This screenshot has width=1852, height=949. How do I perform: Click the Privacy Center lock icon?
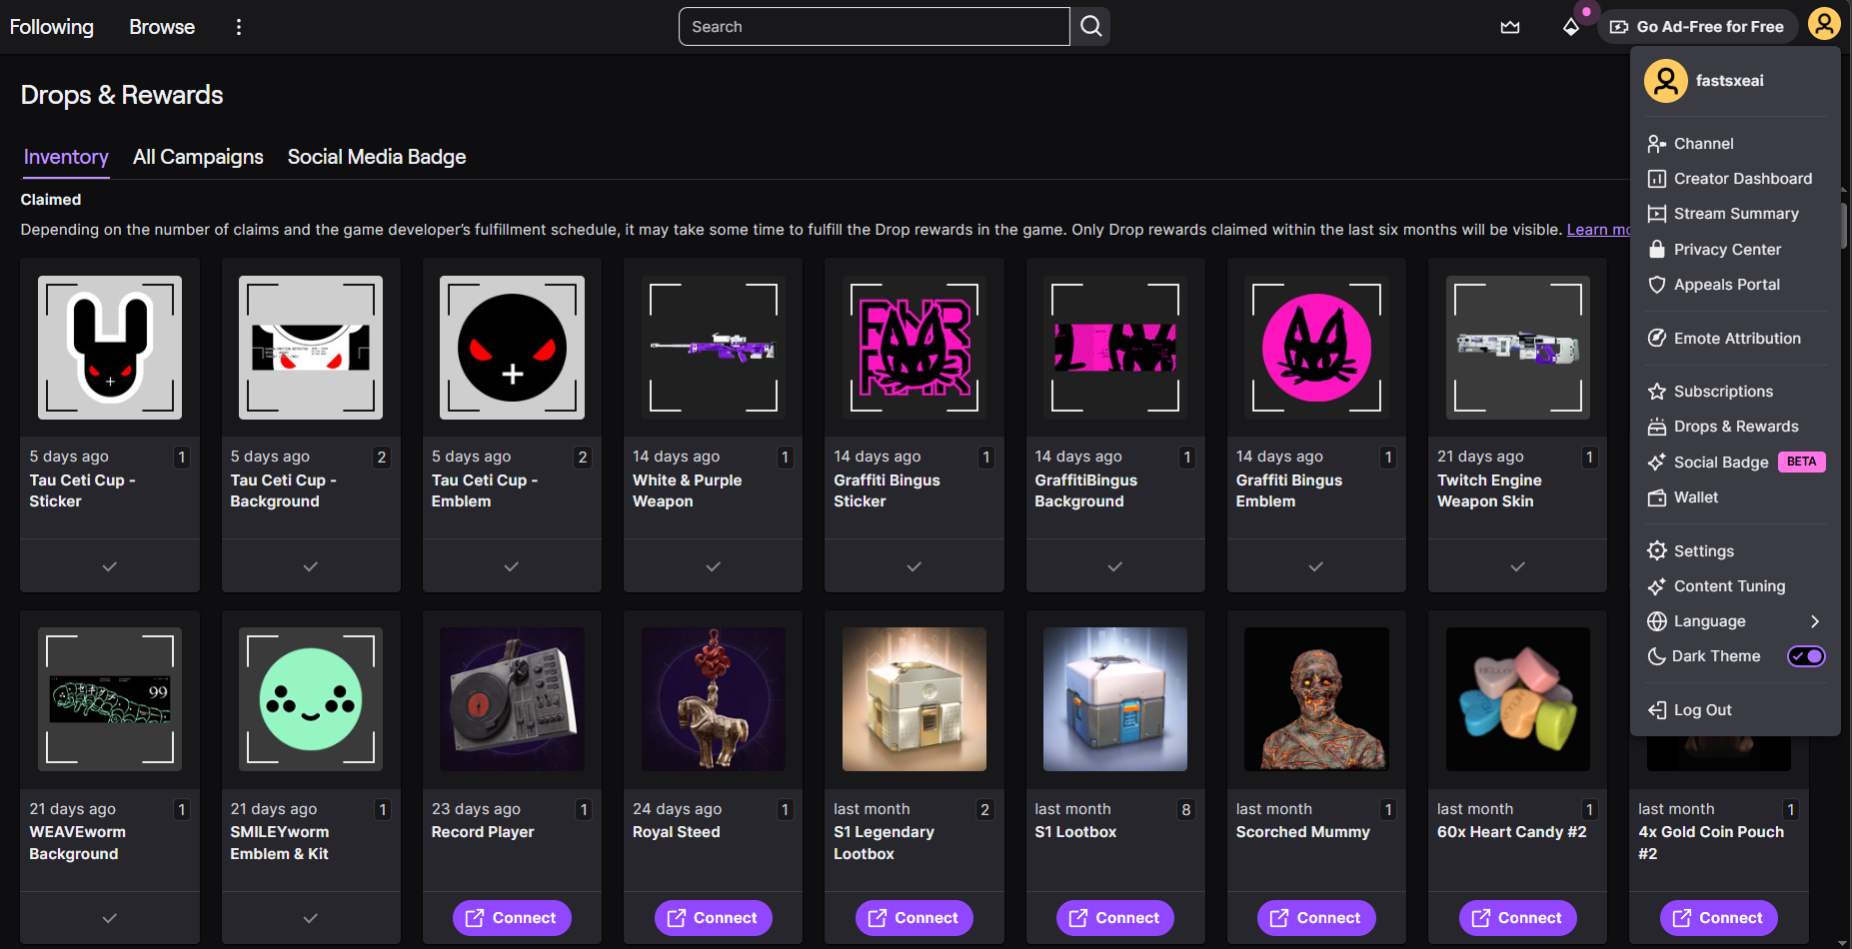pos(1656,250)
